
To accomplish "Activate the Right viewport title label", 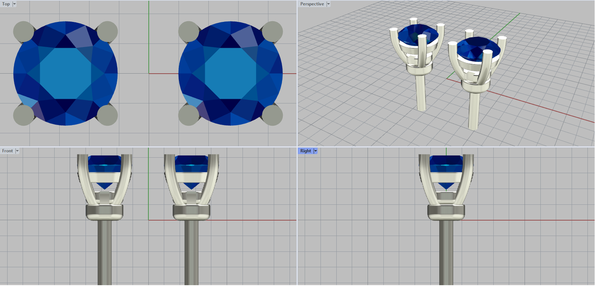I will 305,151.
